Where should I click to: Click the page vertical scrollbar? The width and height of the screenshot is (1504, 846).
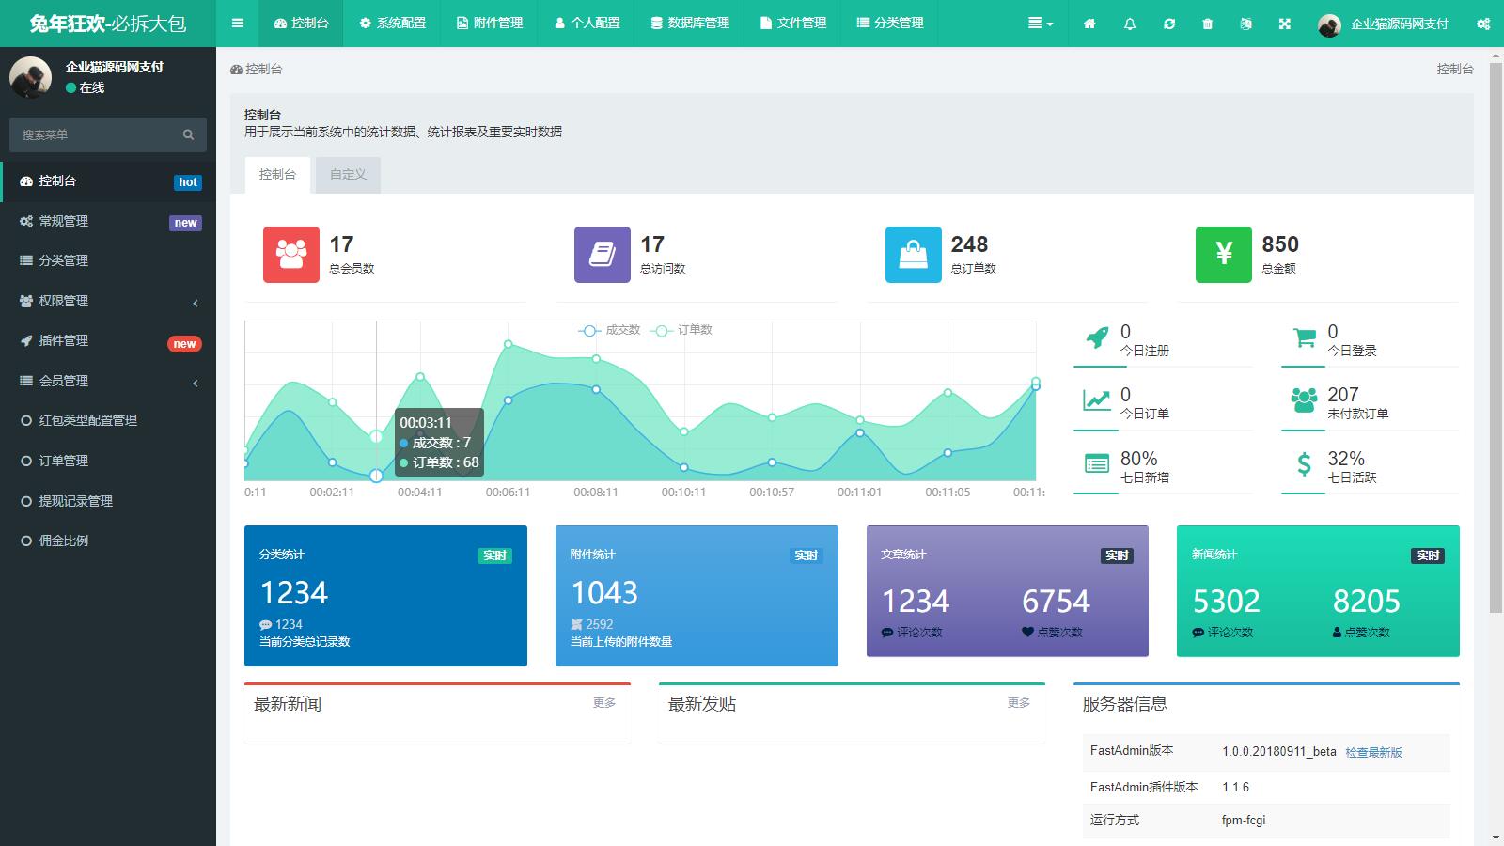pyautogui.click(x=1495, y=338)
